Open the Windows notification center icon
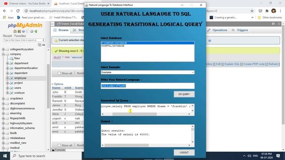This screenshot has width=285, height=160. (278, 156)
